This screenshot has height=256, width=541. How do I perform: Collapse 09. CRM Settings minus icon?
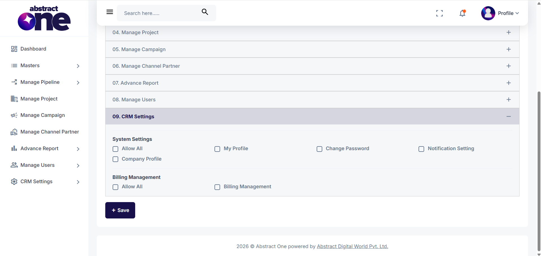[509, 117]
